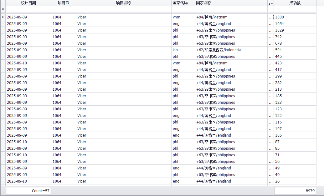Select the current-row arrow indicator beside 1300 row

tap(3, 17)
